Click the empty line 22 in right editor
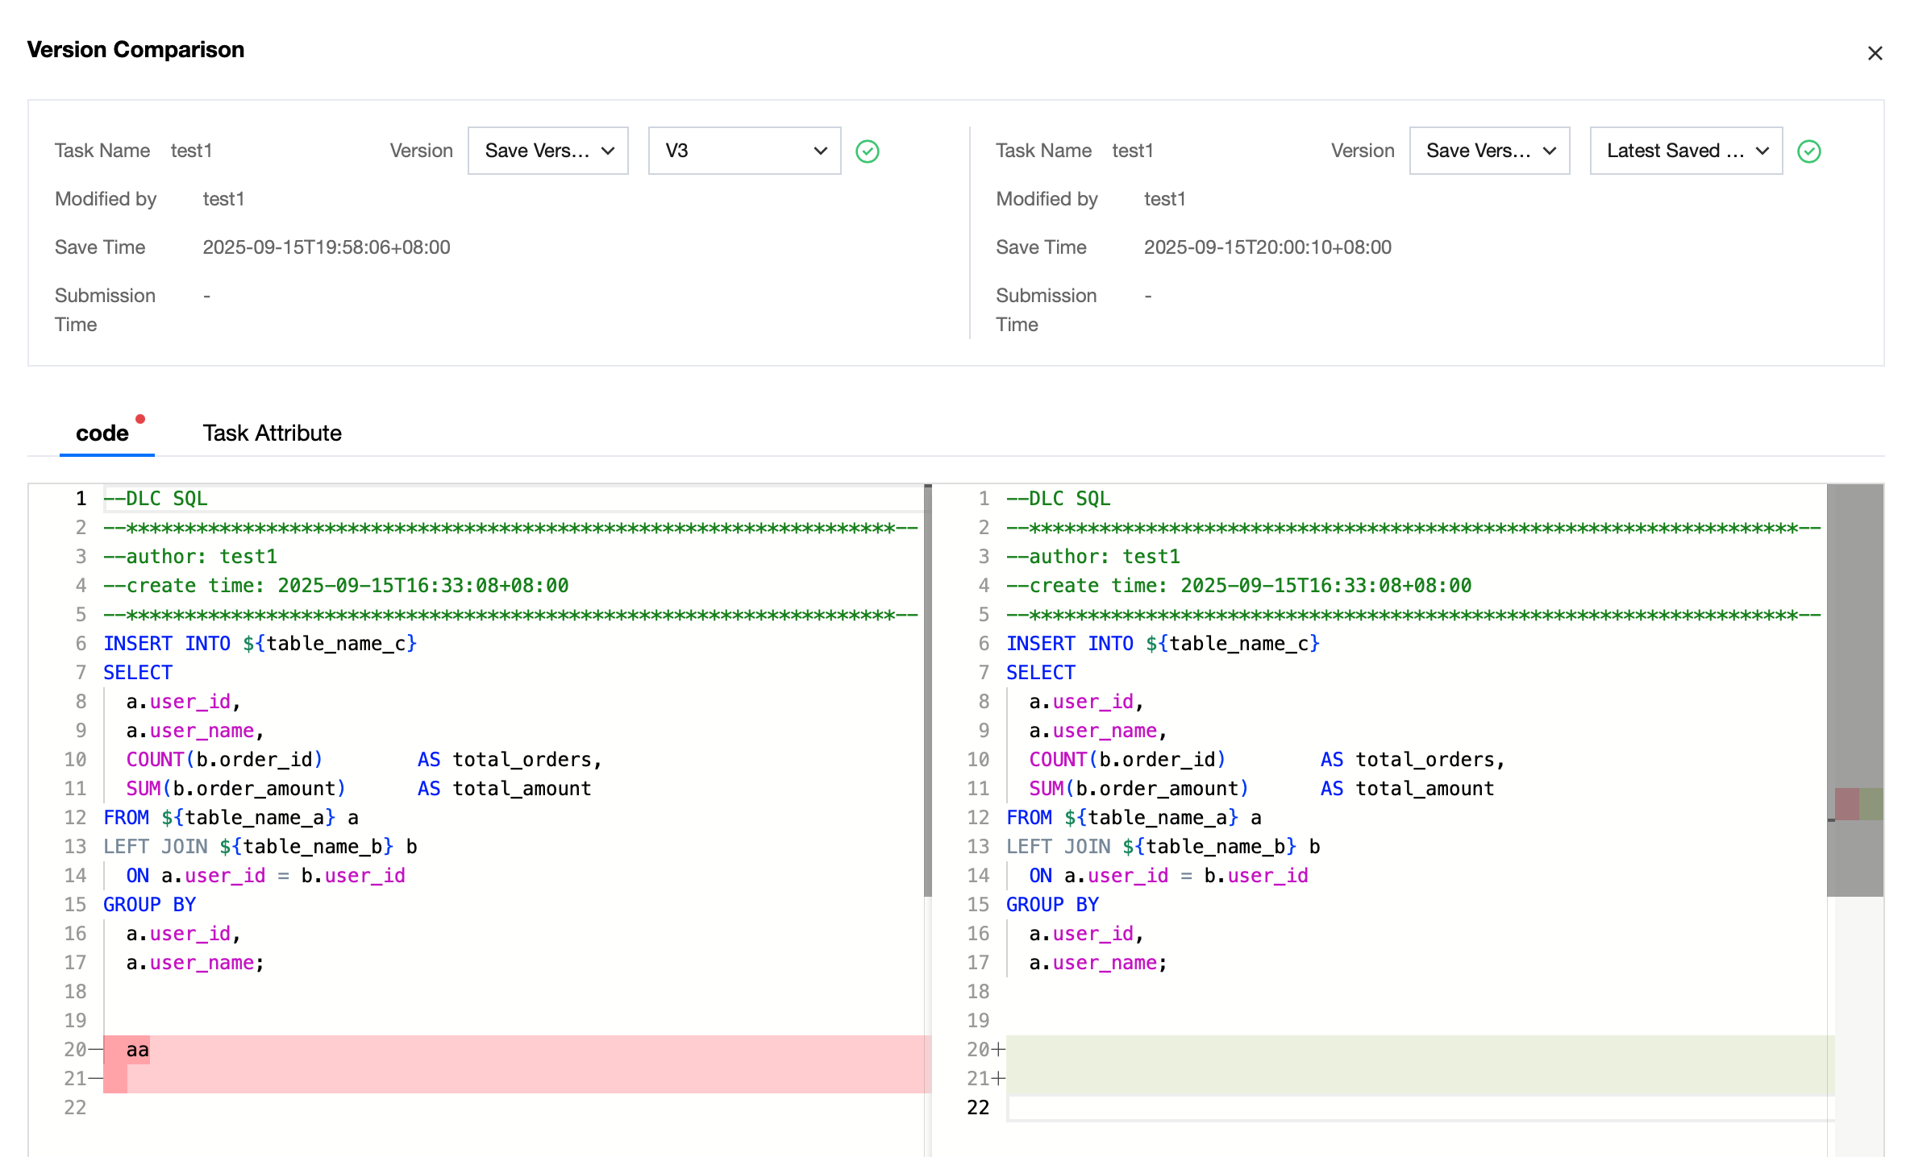 1371,1108
